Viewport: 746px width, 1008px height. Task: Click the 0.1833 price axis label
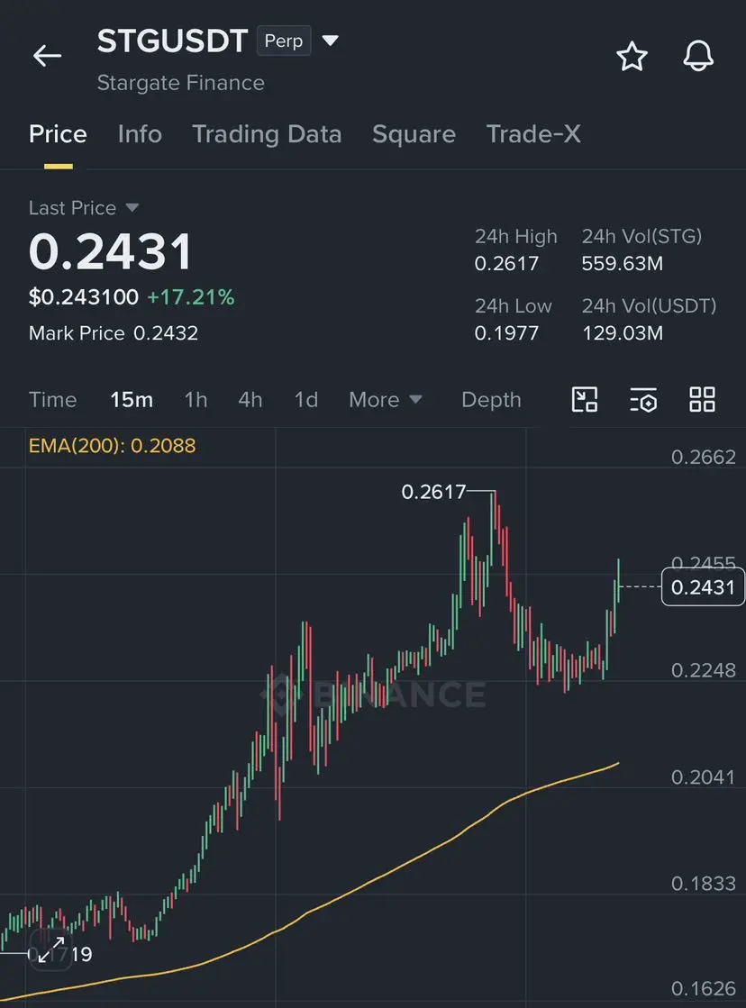coord(703,884)
